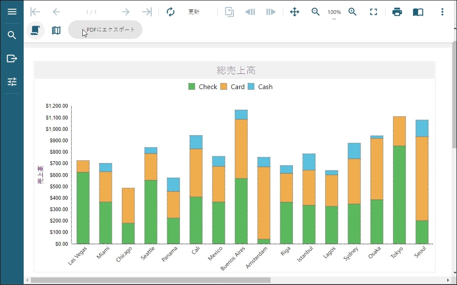The width and height of the screenshot is (457, 285).
Task: Click the orange Card legend swatch
Action: click(224, 87)
